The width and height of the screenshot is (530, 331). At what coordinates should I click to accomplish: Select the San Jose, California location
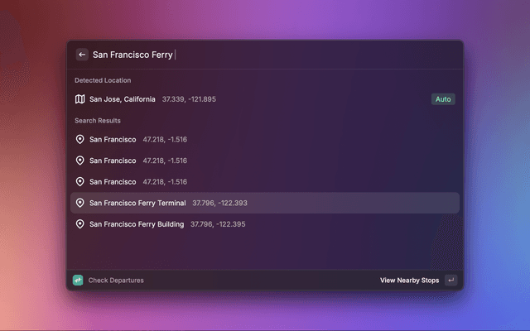click(x=123, y=99)
